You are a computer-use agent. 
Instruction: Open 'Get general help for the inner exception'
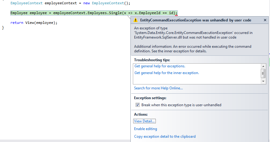click(167, 73)
